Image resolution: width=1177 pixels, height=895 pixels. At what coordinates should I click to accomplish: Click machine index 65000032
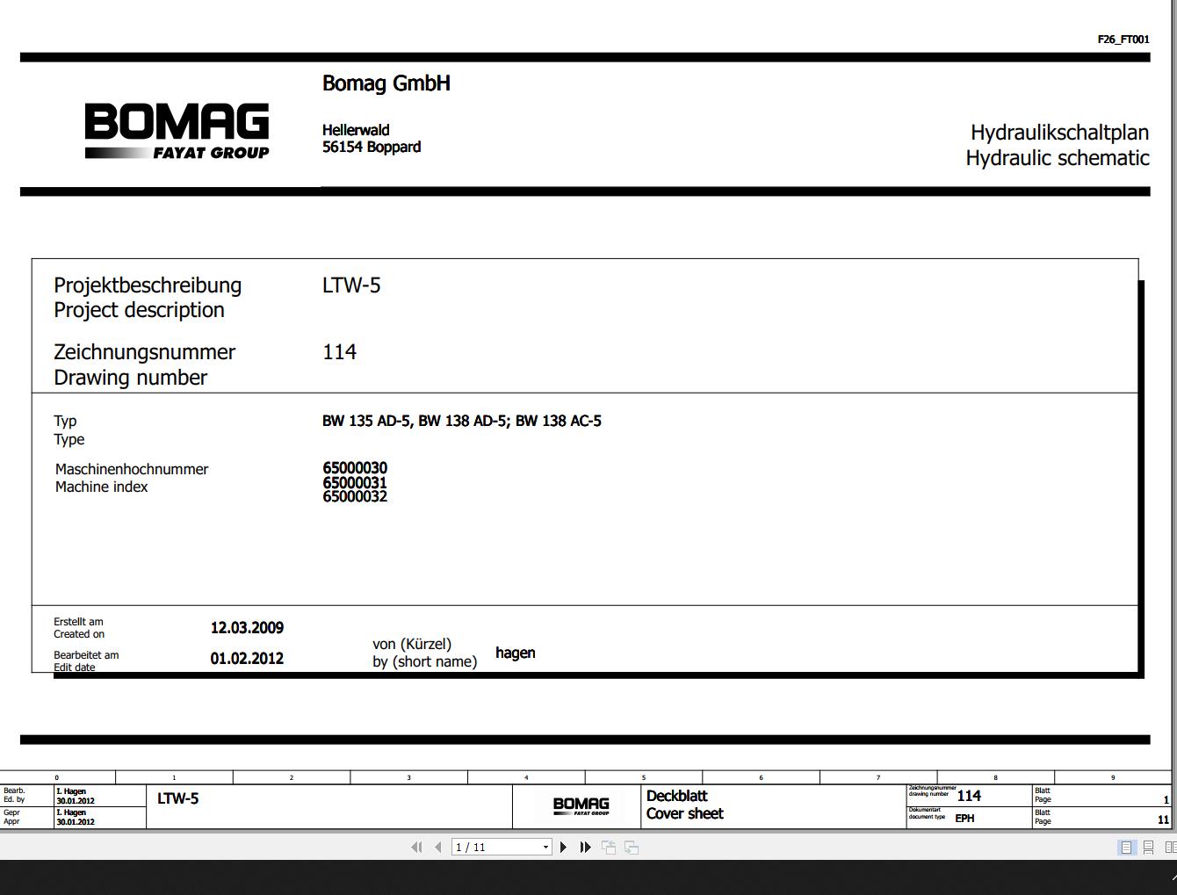355,496
